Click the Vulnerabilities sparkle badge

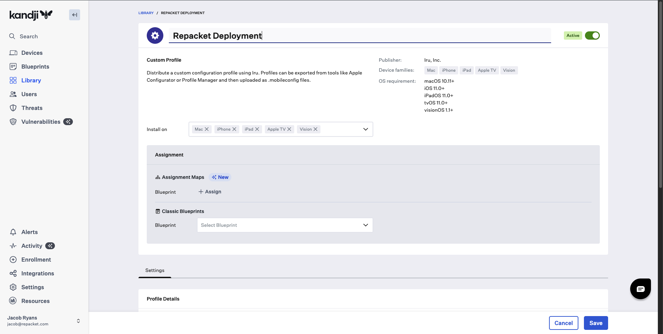pos(68,122)
